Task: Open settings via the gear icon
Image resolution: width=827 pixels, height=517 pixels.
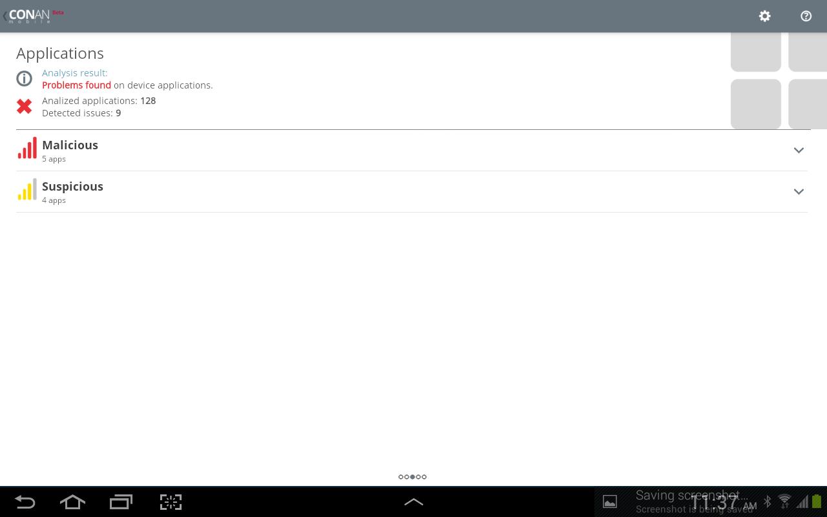Action: pos(765,16)
